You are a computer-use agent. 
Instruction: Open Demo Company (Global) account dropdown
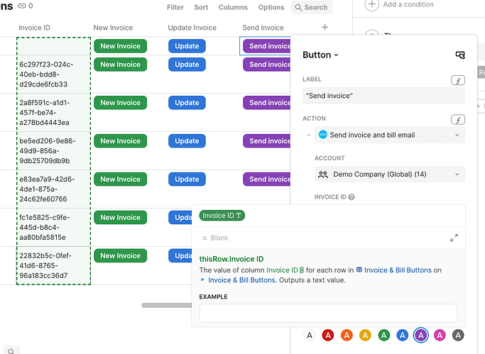pyautogui.click(x=390, y=175)
